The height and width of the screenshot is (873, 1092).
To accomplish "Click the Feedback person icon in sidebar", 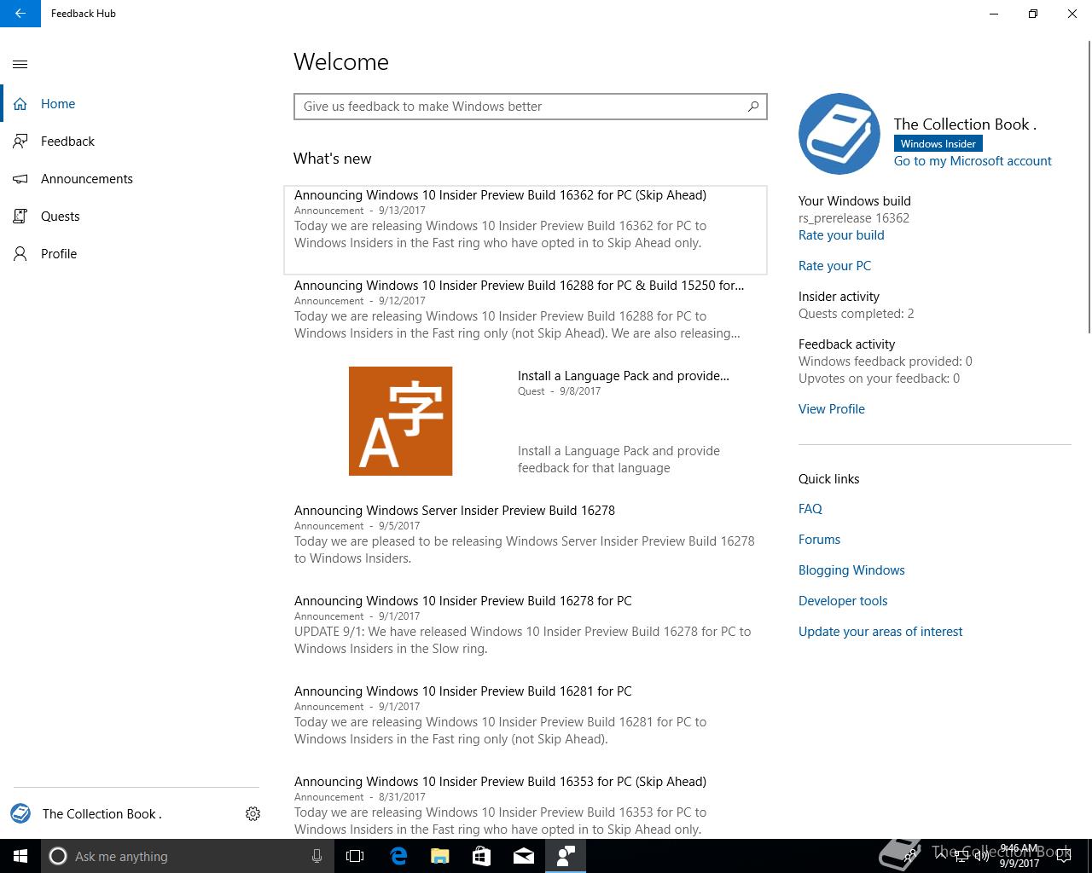I will pyautogui.click(x=20, y=142).
